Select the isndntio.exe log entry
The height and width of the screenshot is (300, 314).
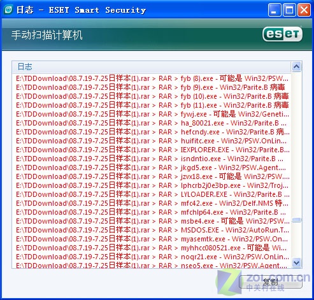152,159
